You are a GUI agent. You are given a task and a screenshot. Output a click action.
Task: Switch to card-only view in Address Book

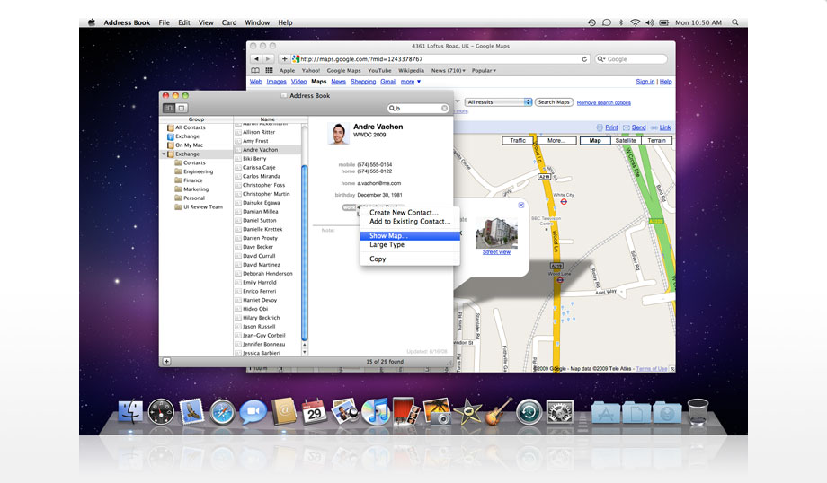tap(181, 108)
